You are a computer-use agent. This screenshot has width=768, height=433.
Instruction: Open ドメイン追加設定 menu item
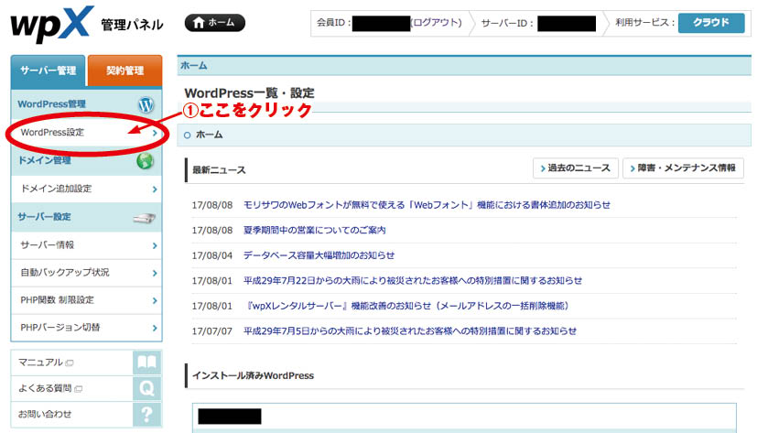(x=57, y=189)
